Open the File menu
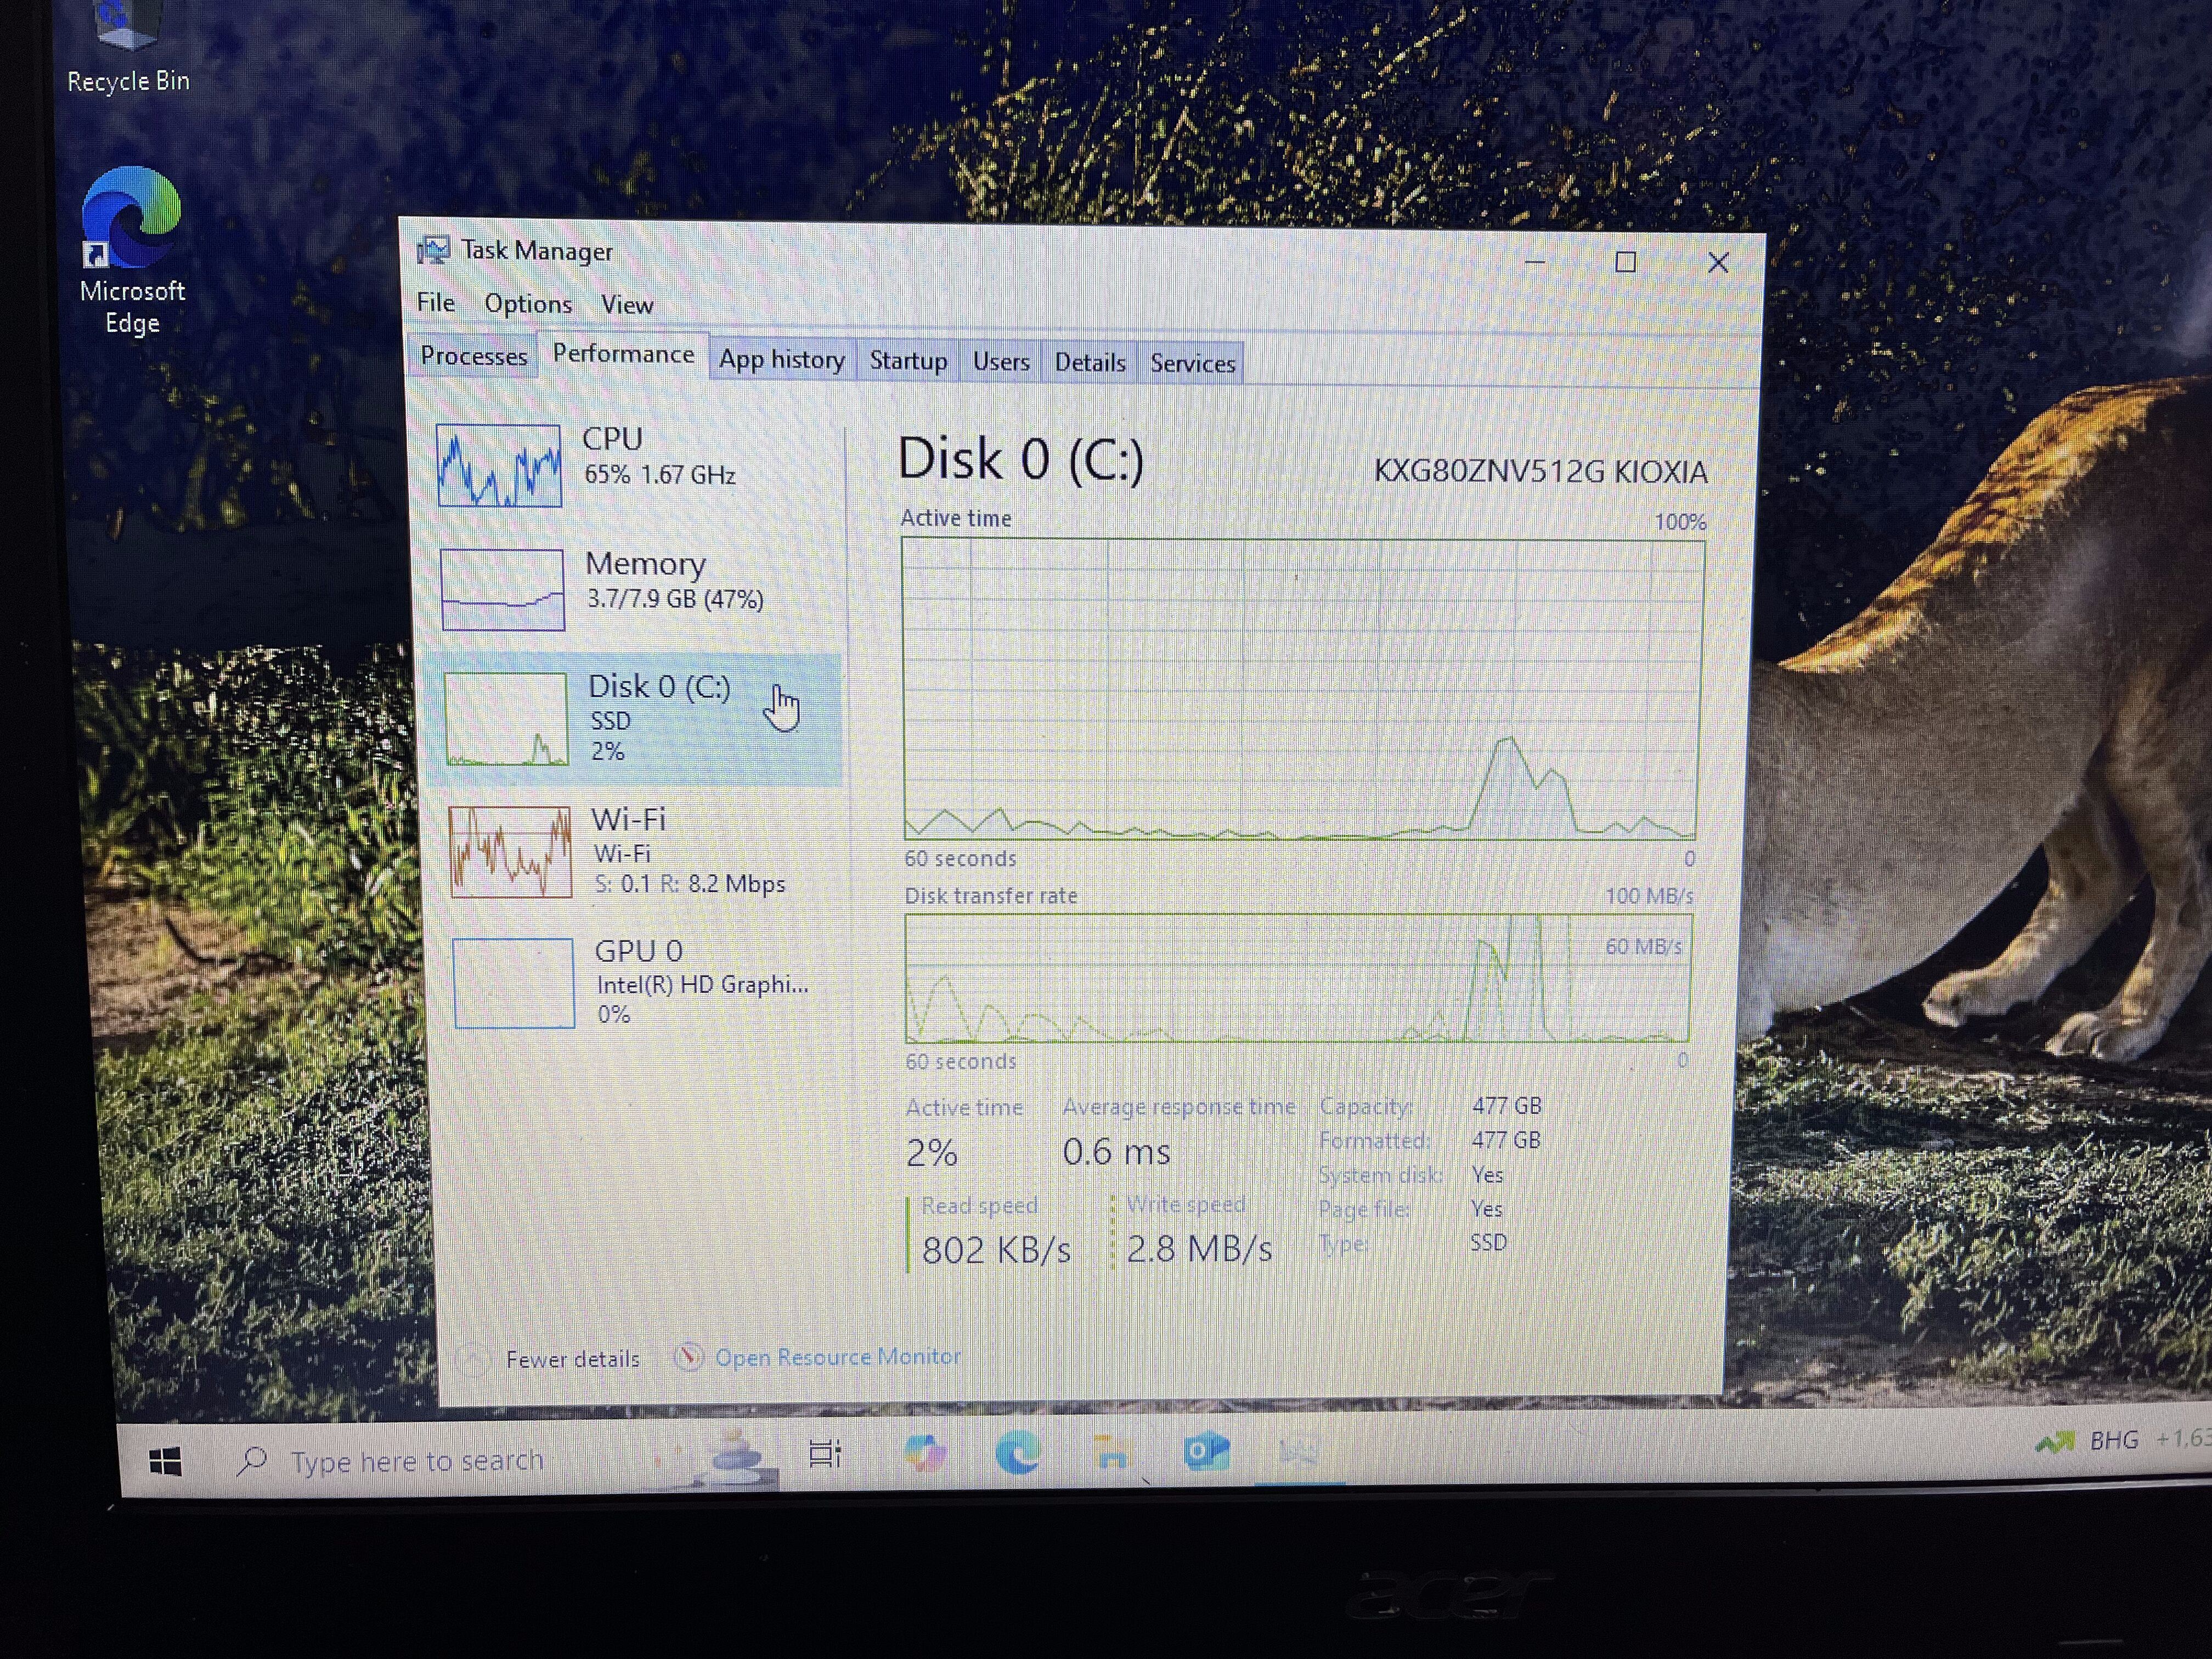 tap(436, 302)
